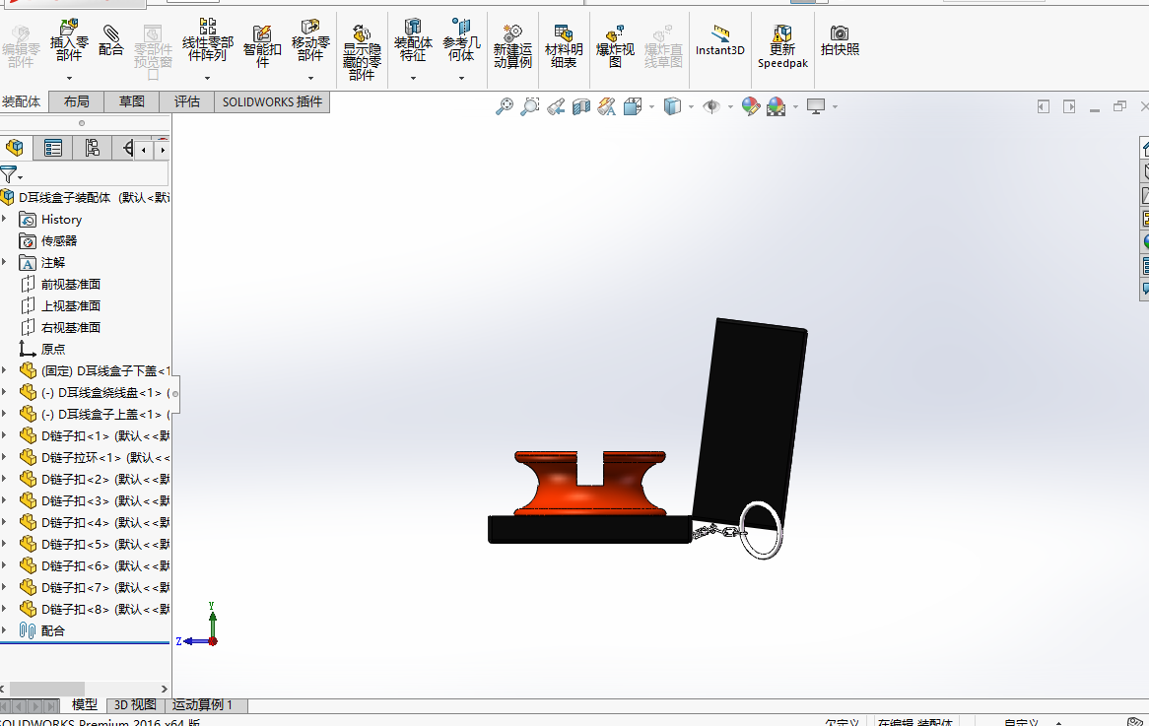Open the 装配体特征 (Assembly Features) tool
This screenshot has height=726, width=1149.
pos(413,41)
